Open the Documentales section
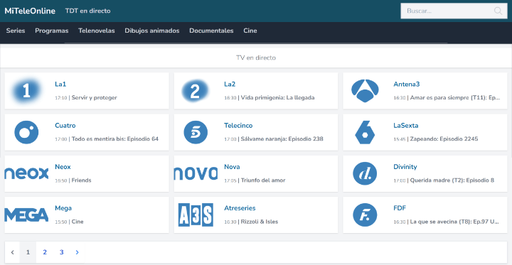Viewport: 512px width, 265px height. (211, 31)
